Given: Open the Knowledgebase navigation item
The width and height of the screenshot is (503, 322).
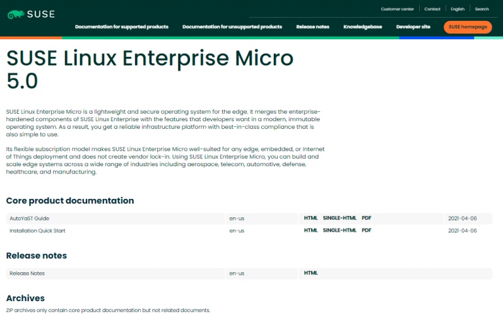Looking at the screenshot, I should [x=362, y=27].
